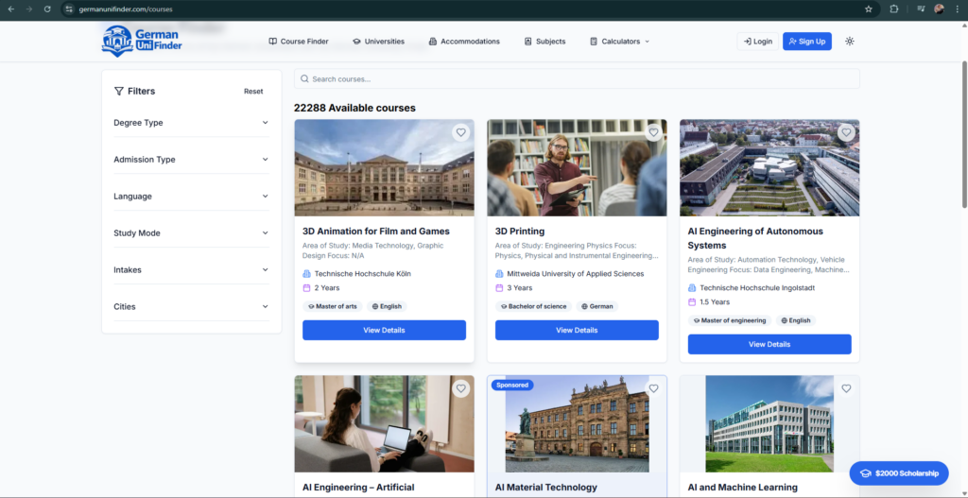968x498 pixels.
Task: Click the calendar icon beside 1.5 Years
Action: pyautogui.click(x=691, y=302)
